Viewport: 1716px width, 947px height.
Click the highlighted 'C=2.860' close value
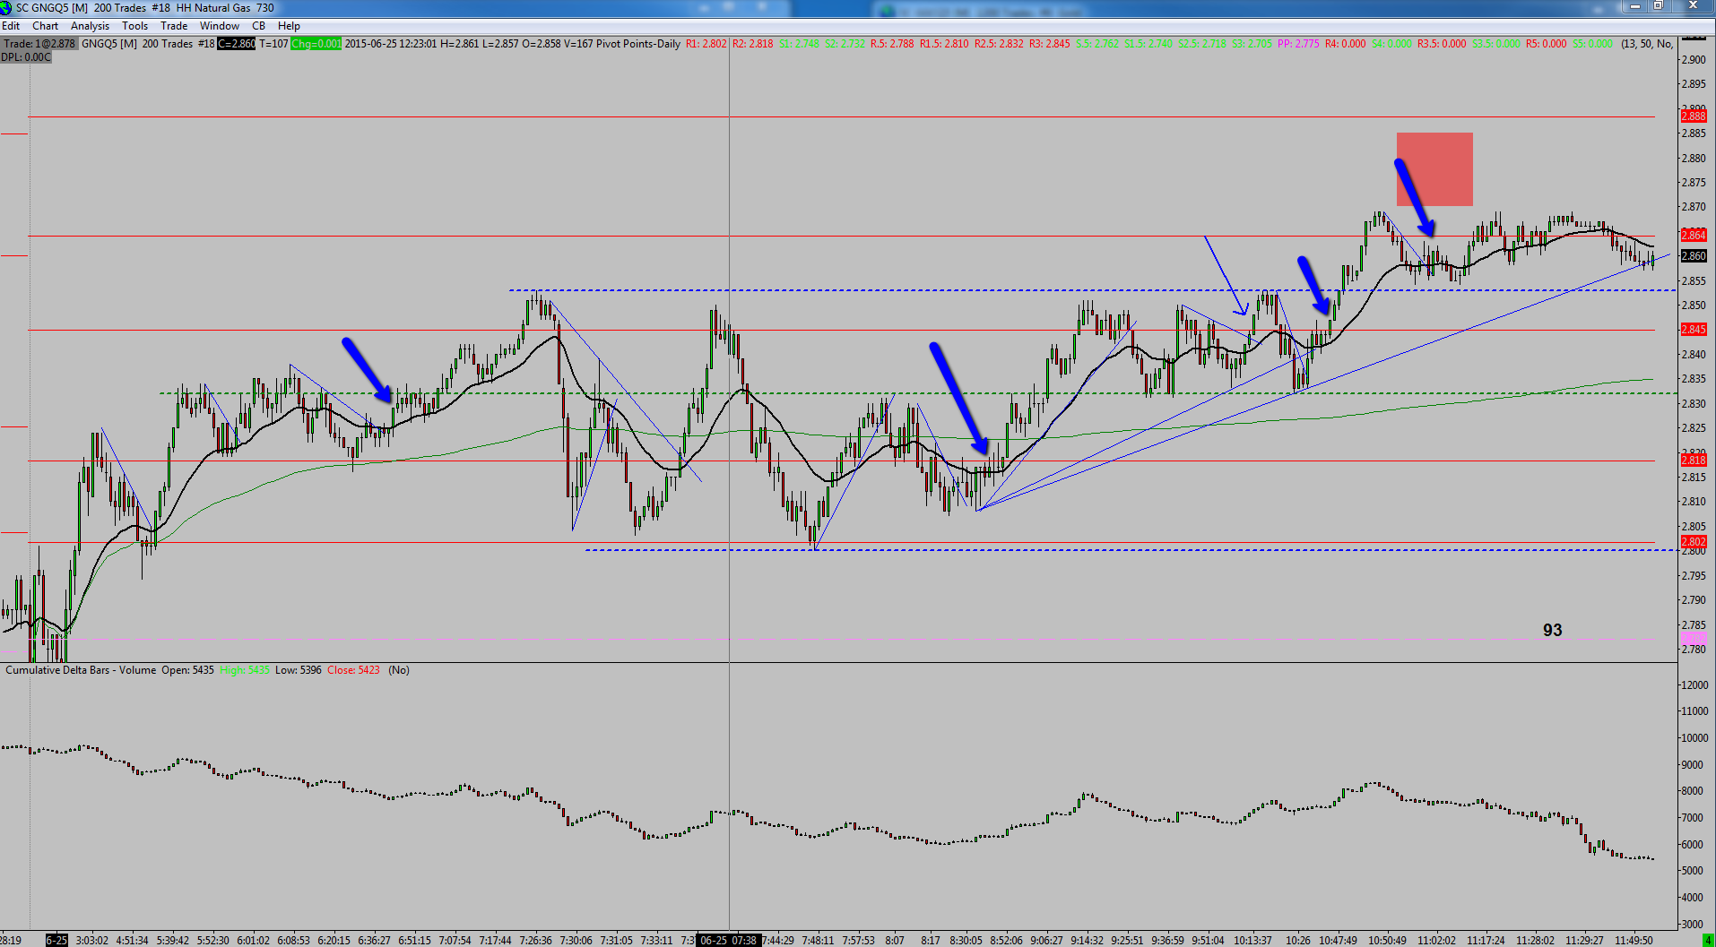pyautogui.click(x=237, y=44)
